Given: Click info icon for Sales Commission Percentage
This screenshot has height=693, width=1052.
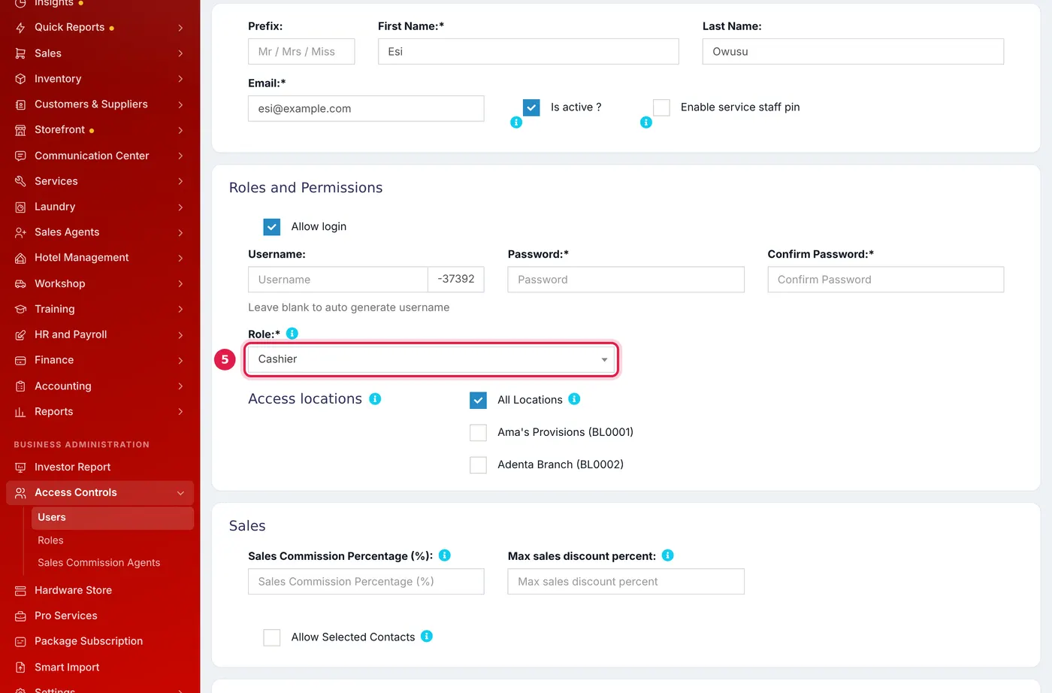Looking at the screenshot, I should (445, 555).
